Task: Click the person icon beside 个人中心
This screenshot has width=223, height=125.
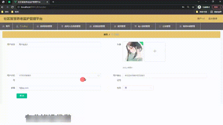Action: coord(17,26)
